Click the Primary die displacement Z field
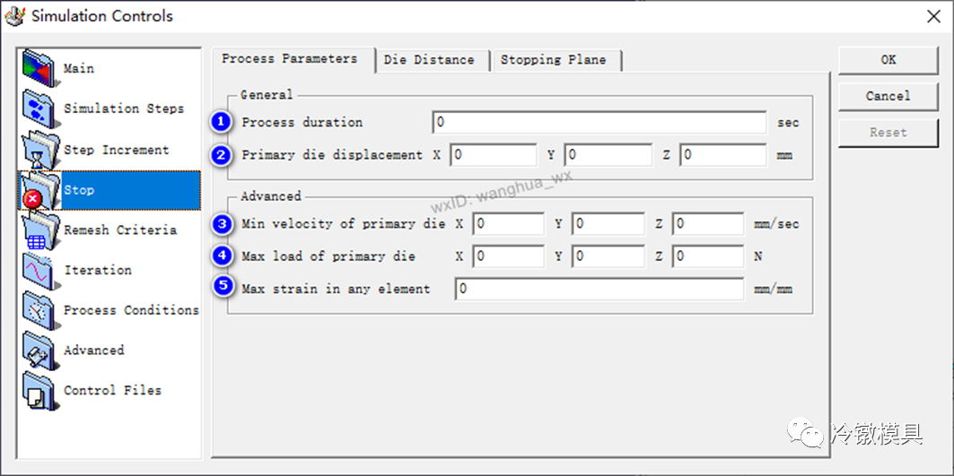This screenshot has width=954, height=476. (x=722, y=155)
